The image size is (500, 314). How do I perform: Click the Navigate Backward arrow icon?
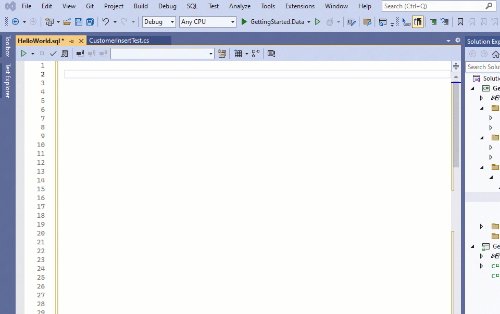tap(15, 22)
